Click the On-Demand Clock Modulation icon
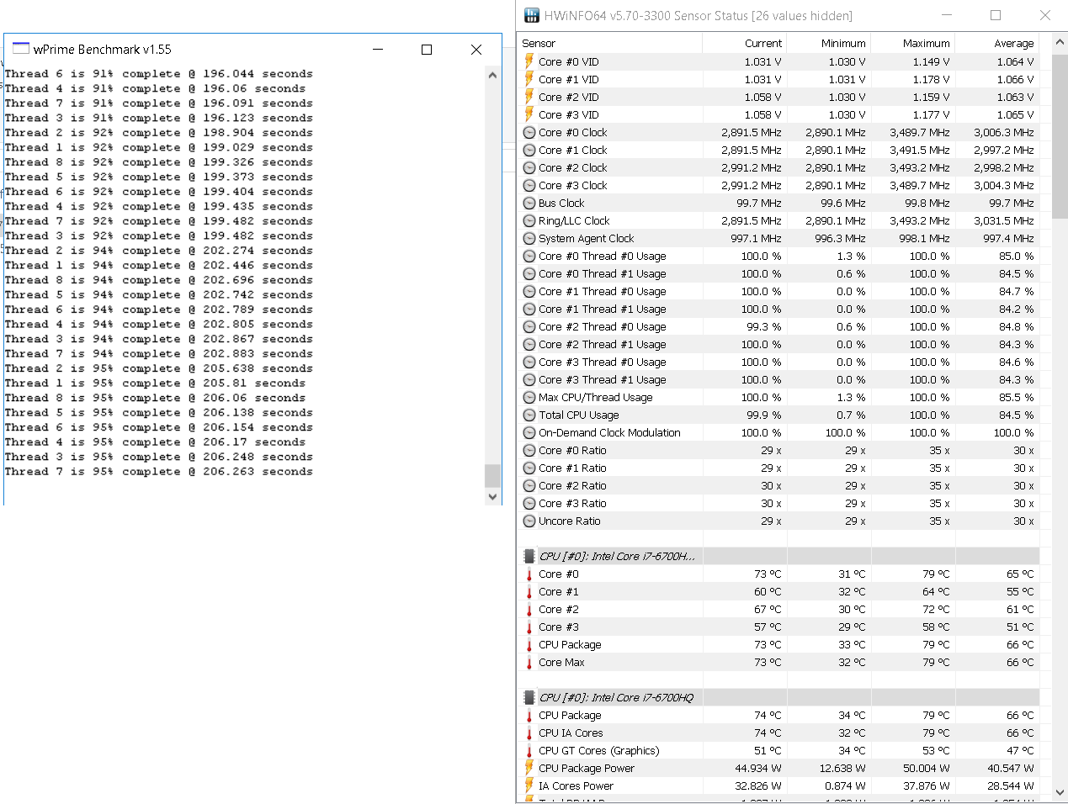The height and width of the screenshot is (804, 1068). pos(529,432)
